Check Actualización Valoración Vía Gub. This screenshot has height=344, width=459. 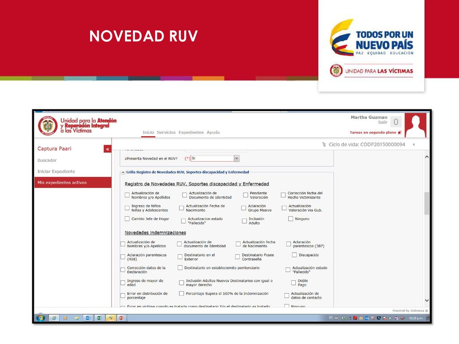pos(284,208)
